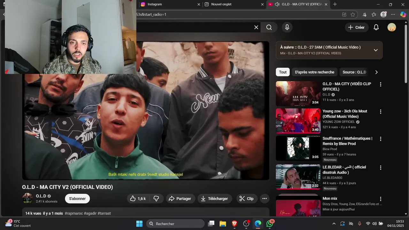Open options for Mon mix
Image resolution: width=409 pixels, height=230 pixels.
(380, 199)
